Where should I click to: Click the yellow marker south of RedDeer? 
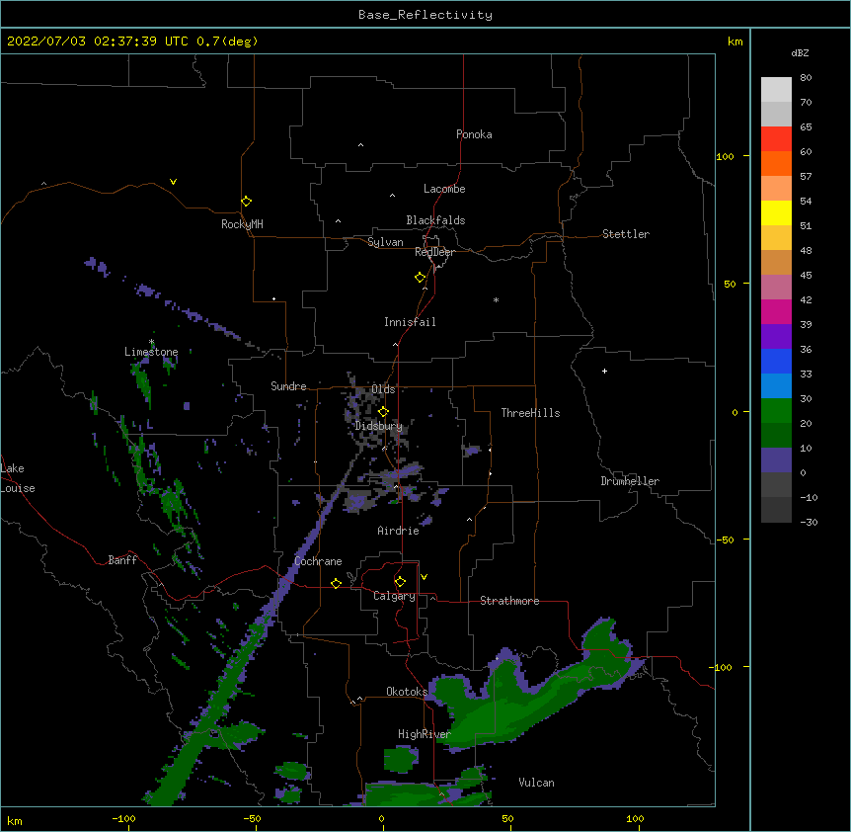(421, 278)
